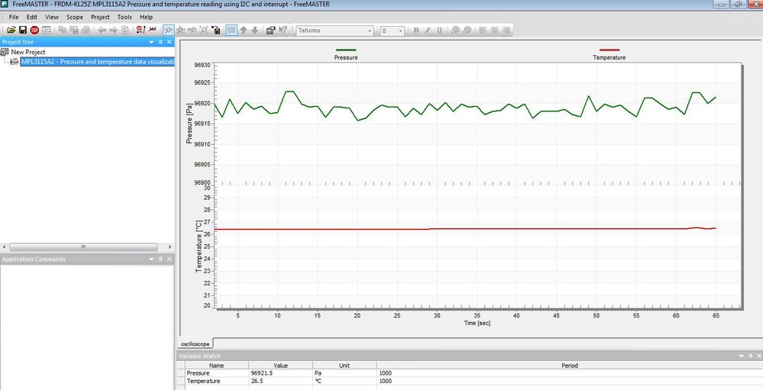Viewport: 763px width, 390px height.
Task: Click the Name column header
Action: click(217, 366)
